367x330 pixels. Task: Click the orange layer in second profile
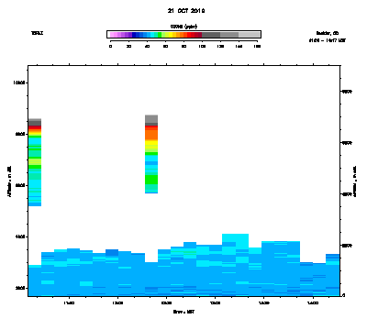(x=151, y=135)
